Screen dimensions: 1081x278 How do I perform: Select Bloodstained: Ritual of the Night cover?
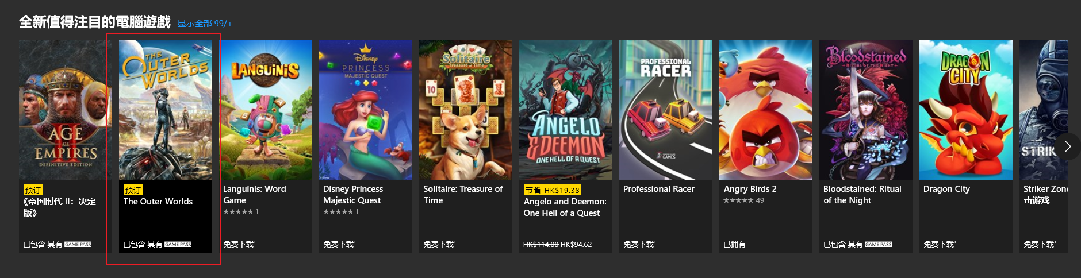[x=866, y=110]
